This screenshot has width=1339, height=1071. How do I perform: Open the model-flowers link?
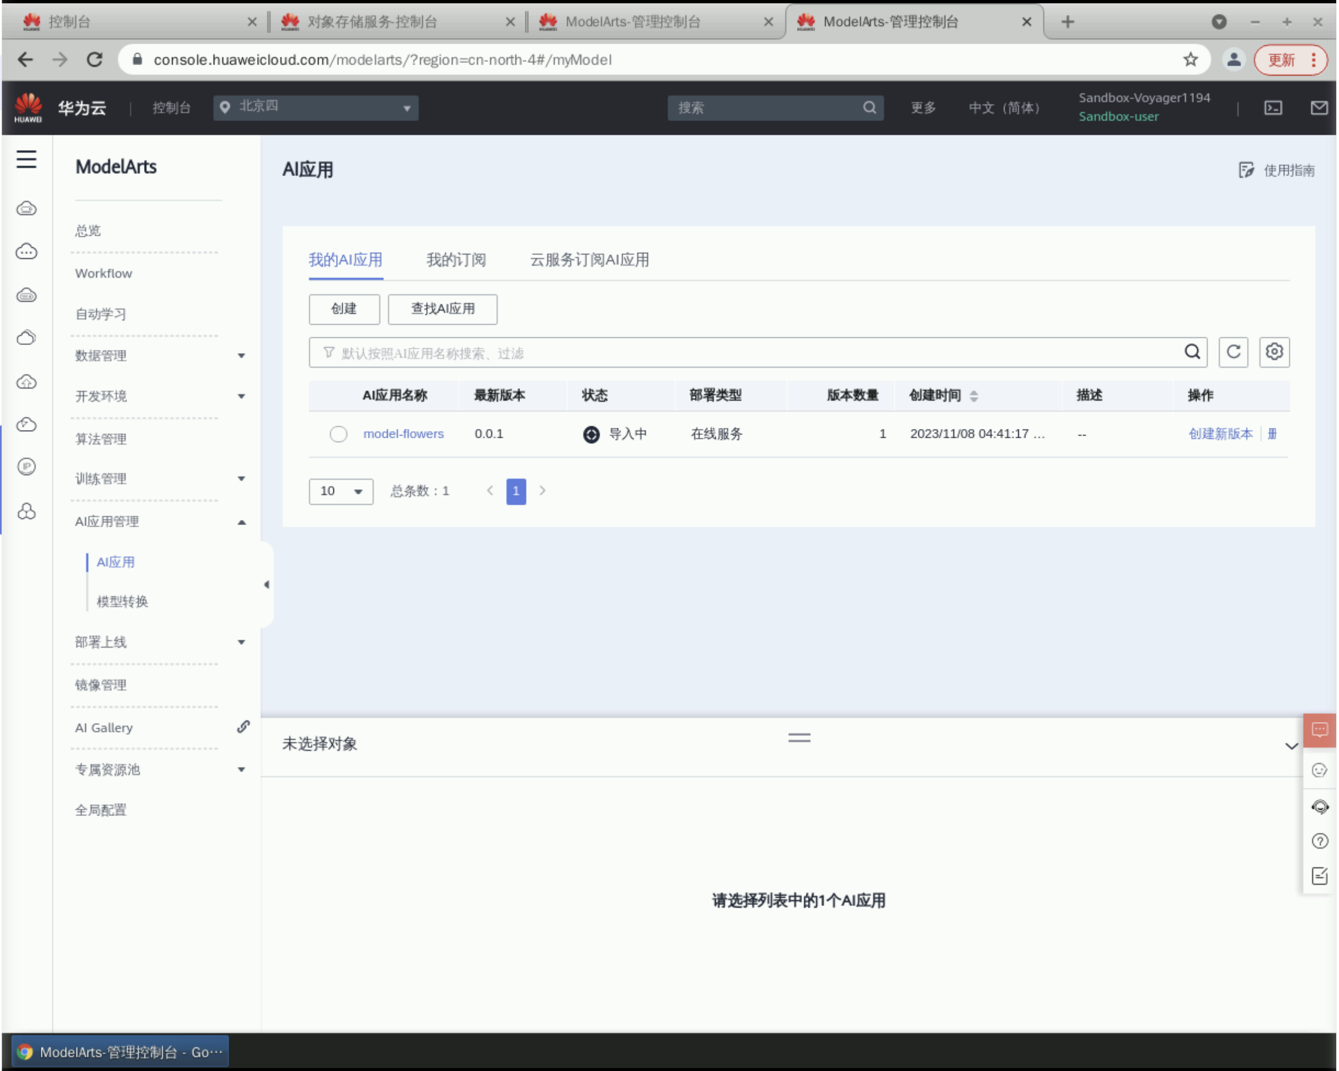[x=403, y=433]
